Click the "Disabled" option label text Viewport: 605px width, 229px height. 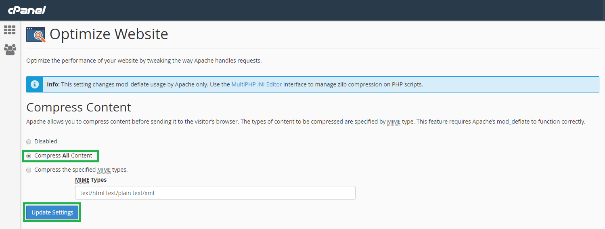point(46,141)
